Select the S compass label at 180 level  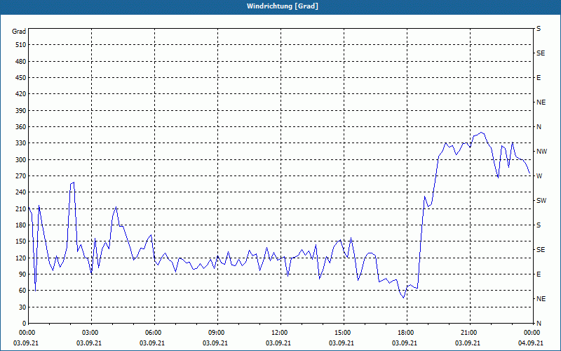click(x=539, y=225)
